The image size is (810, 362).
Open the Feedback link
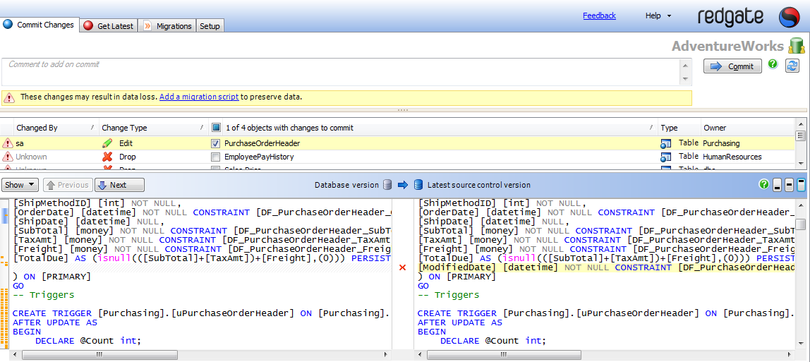click(599, 16)
